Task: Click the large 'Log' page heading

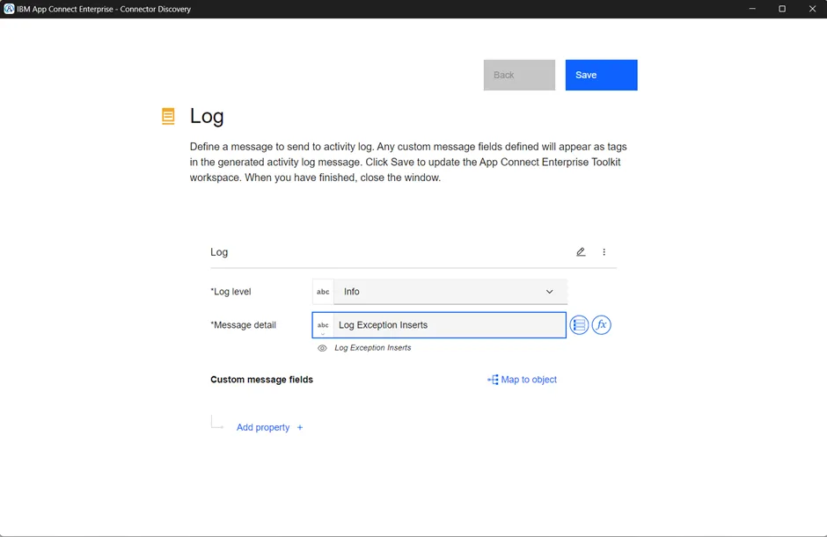Action: (207, 117)
